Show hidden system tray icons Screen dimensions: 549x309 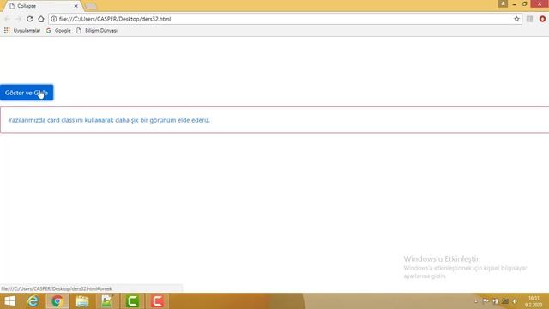(476, 301)
